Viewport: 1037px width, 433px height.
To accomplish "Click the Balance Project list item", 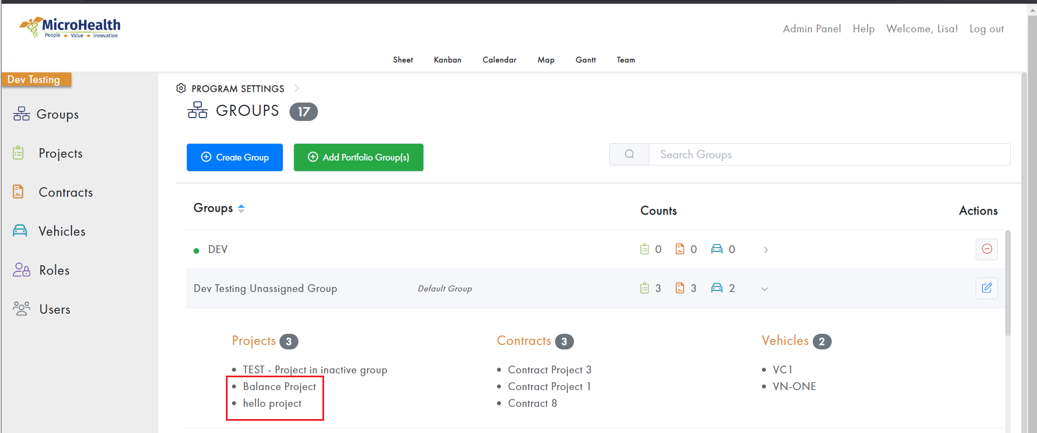I will click(x=279, y=387).
